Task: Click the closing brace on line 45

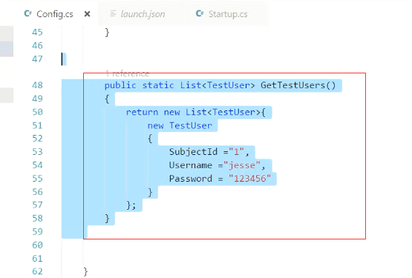Action: [x=107, y=33]
